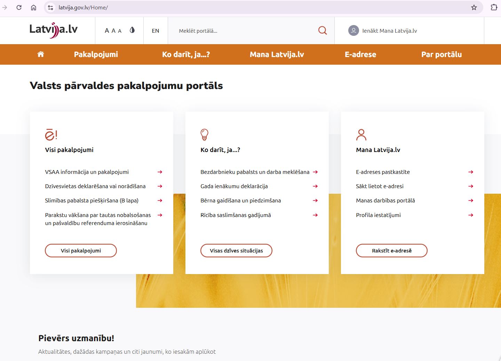The width and height of the screenshot is (501, 361).
Task: Click into the Meklēt portālā search field
Action: click(x=244, y=31)
